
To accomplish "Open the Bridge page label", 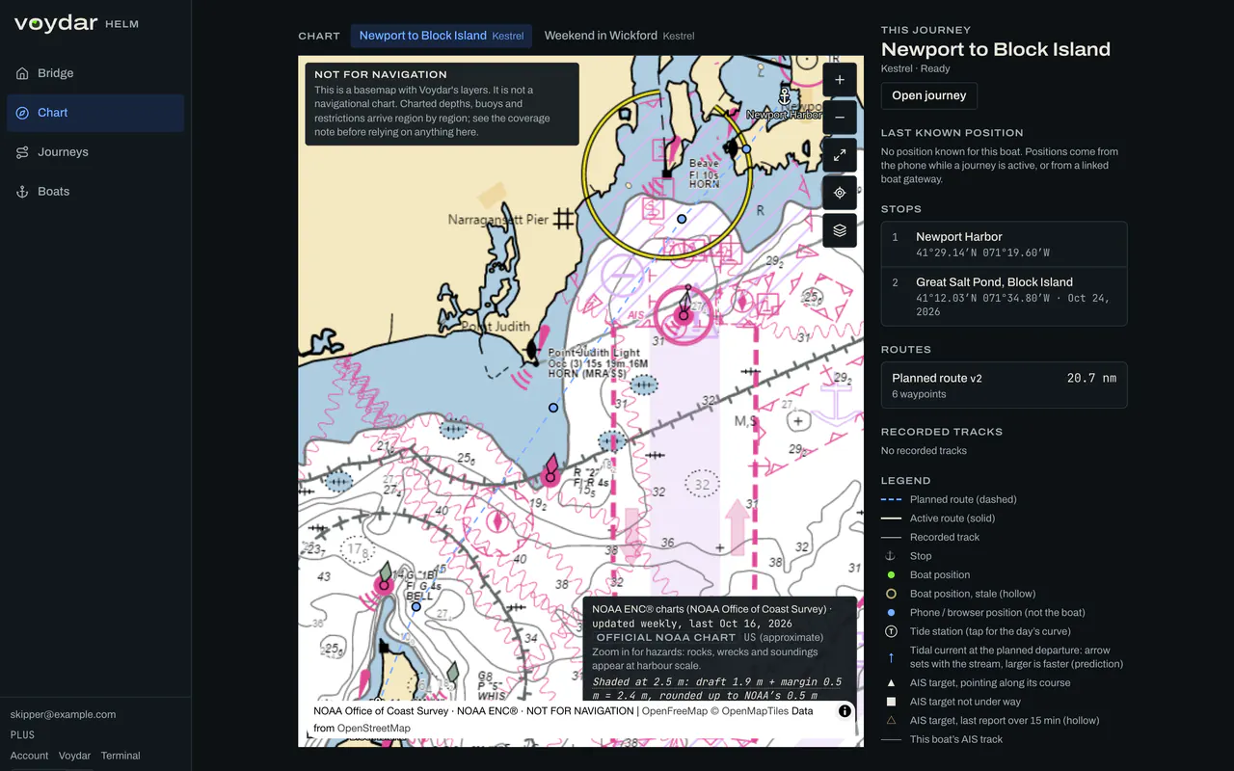I will [x=56, y=73].
